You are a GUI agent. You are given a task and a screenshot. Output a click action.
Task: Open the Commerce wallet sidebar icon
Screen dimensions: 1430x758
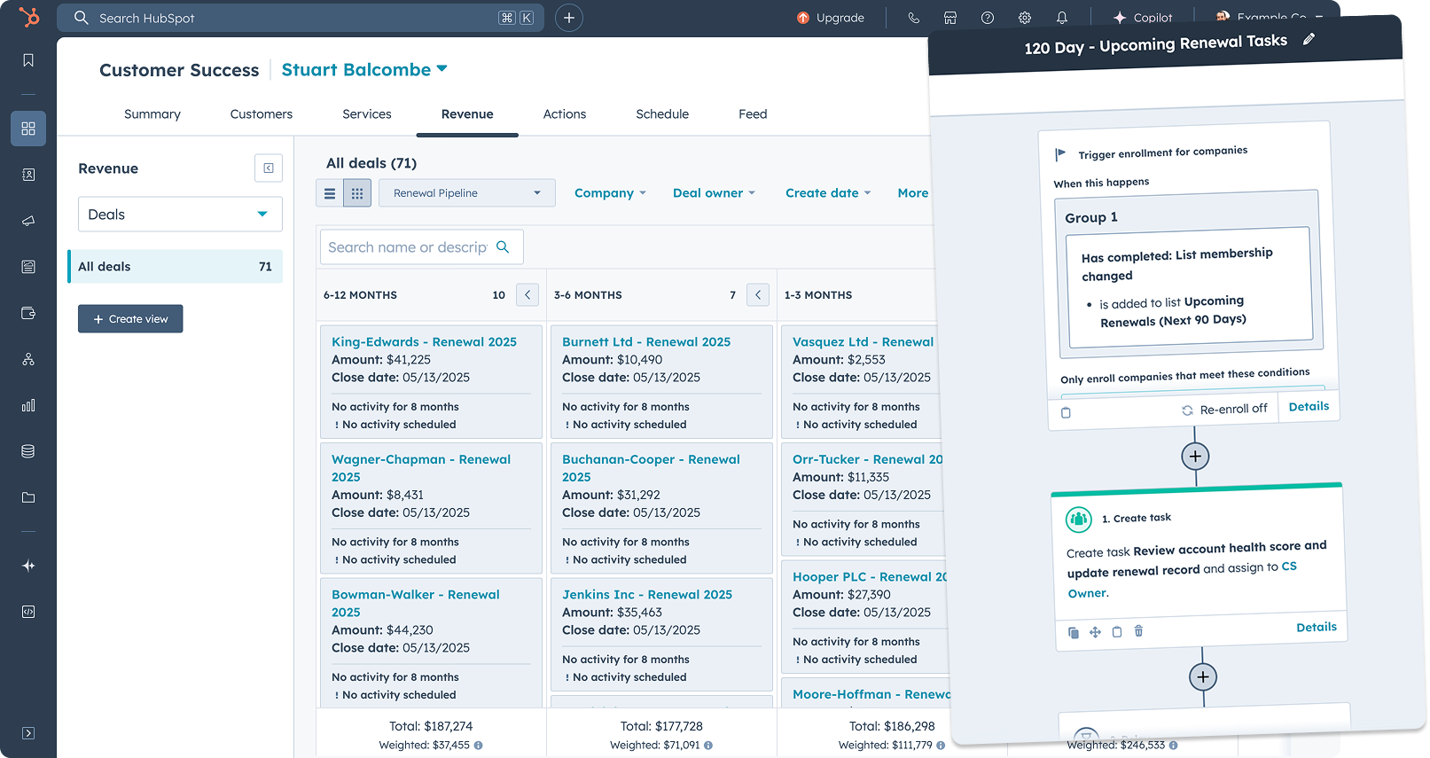(x=28, y=313)
